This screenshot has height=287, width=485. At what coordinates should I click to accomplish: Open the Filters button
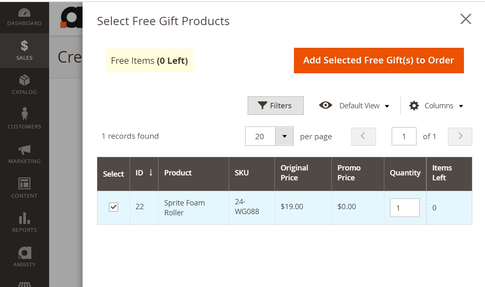pos(276,105)
